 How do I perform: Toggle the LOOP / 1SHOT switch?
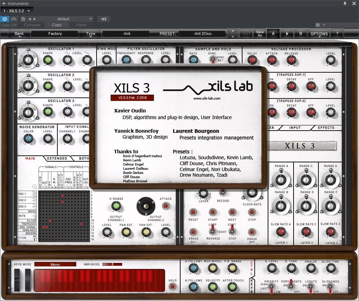pyautogui.click(x=213, y=230)
